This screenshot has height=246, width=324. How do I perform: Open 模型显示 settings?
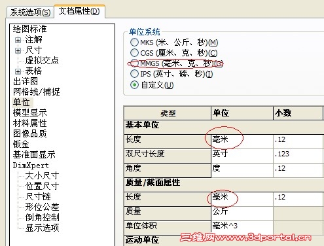[29, 113]
